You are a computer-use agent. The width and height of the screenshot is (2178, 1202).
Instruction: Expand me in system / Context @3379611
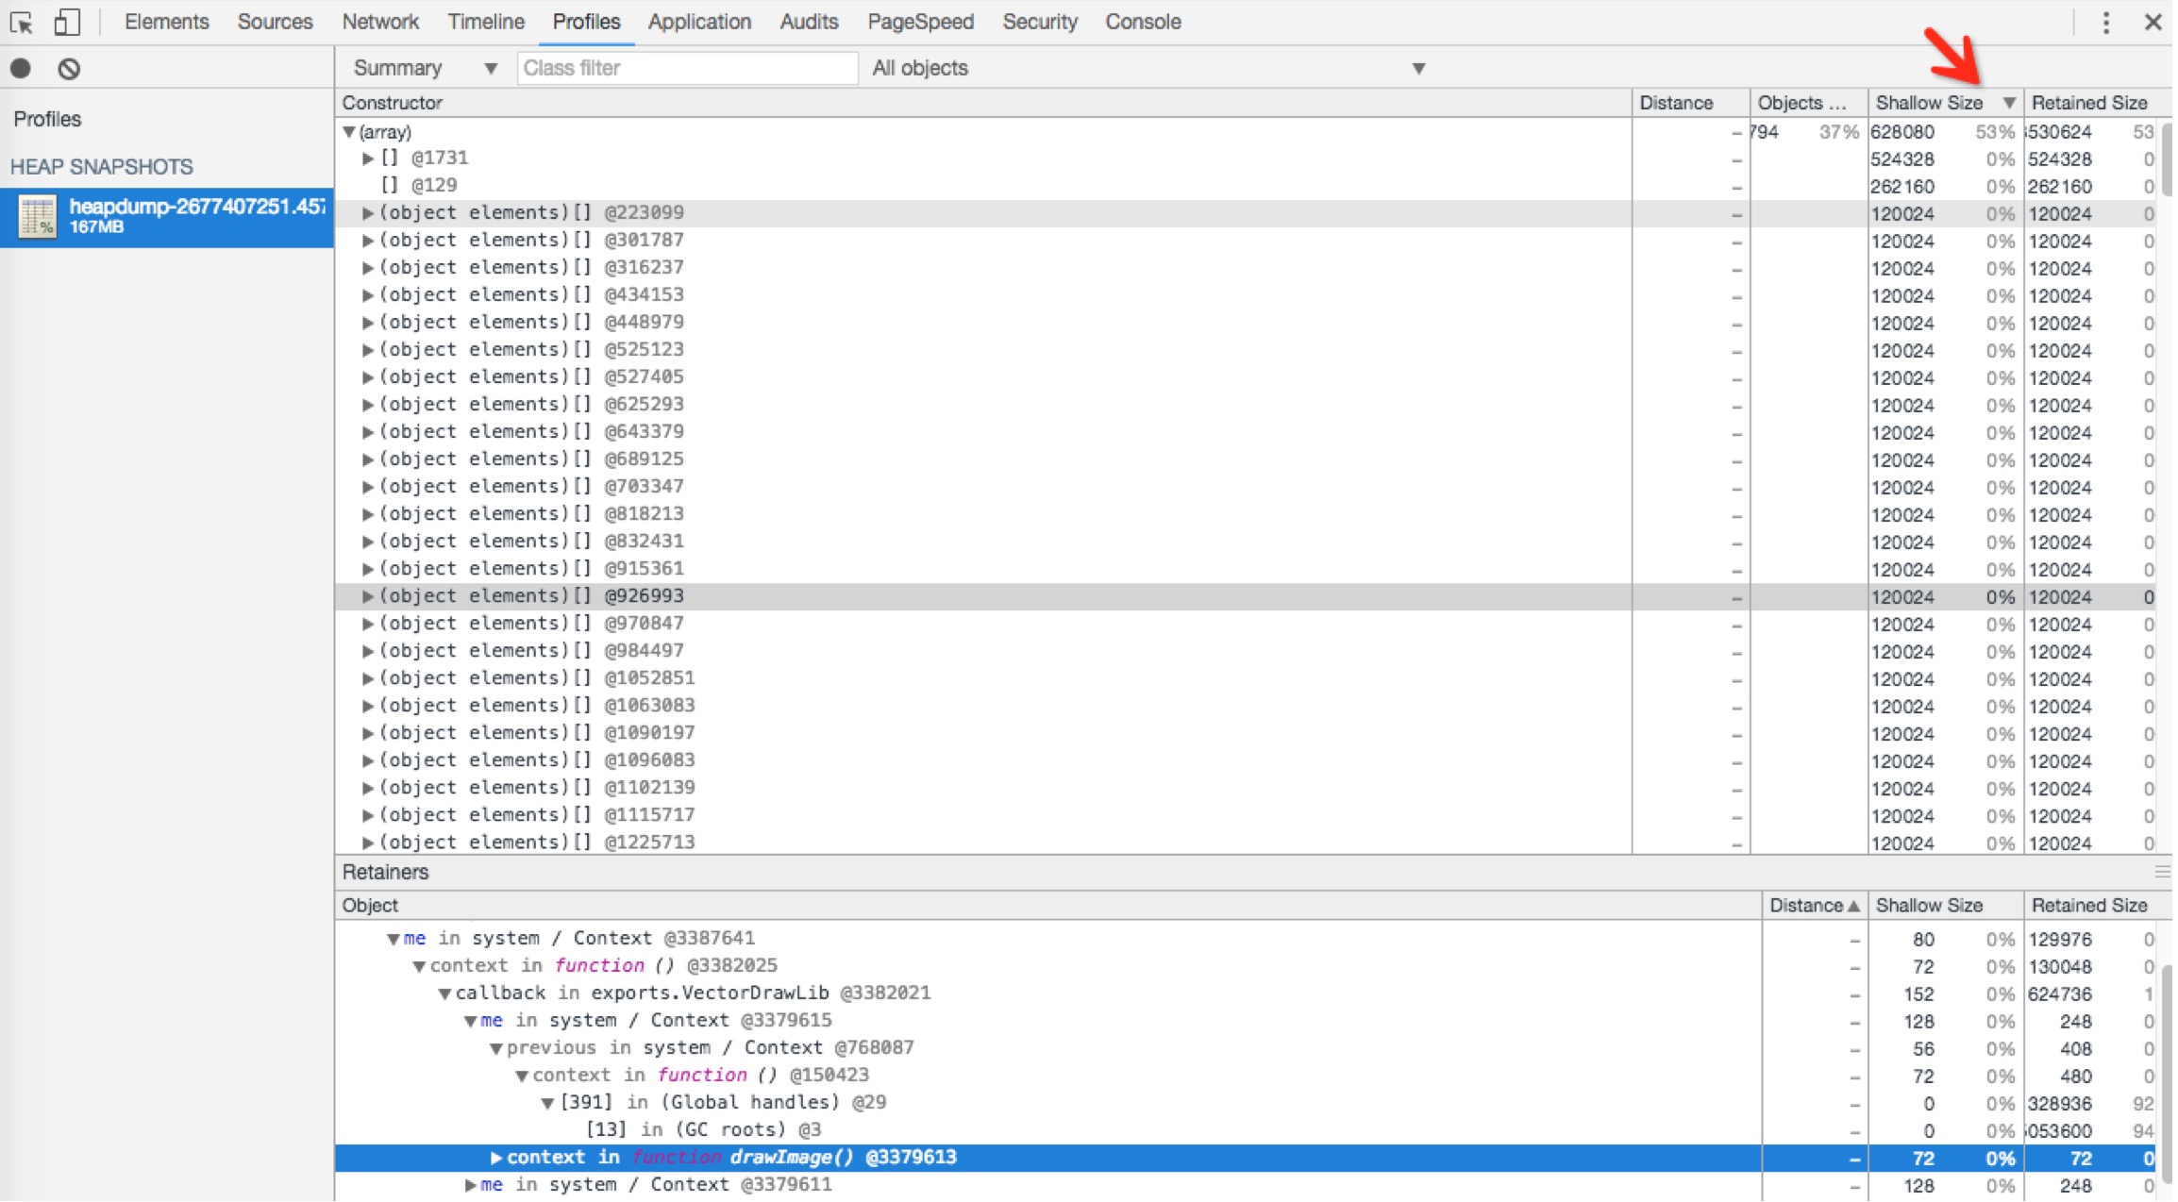(470, 1185)
